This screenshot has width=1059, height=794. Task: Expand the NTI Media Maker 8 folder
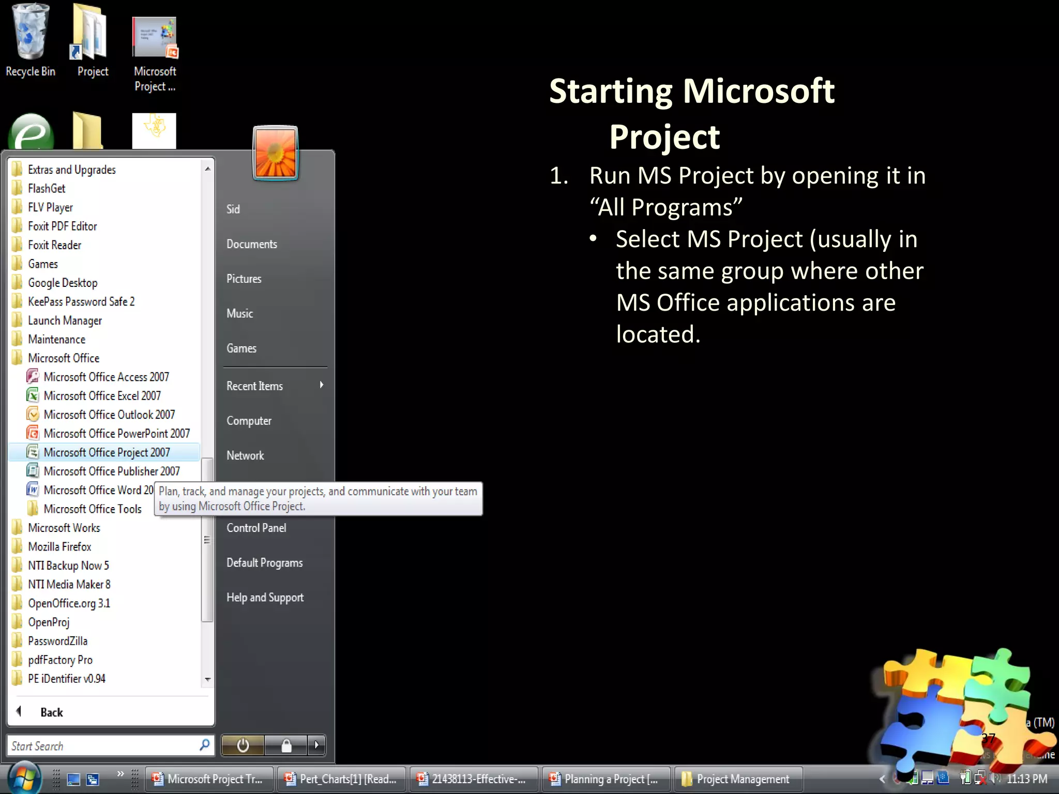61,585
